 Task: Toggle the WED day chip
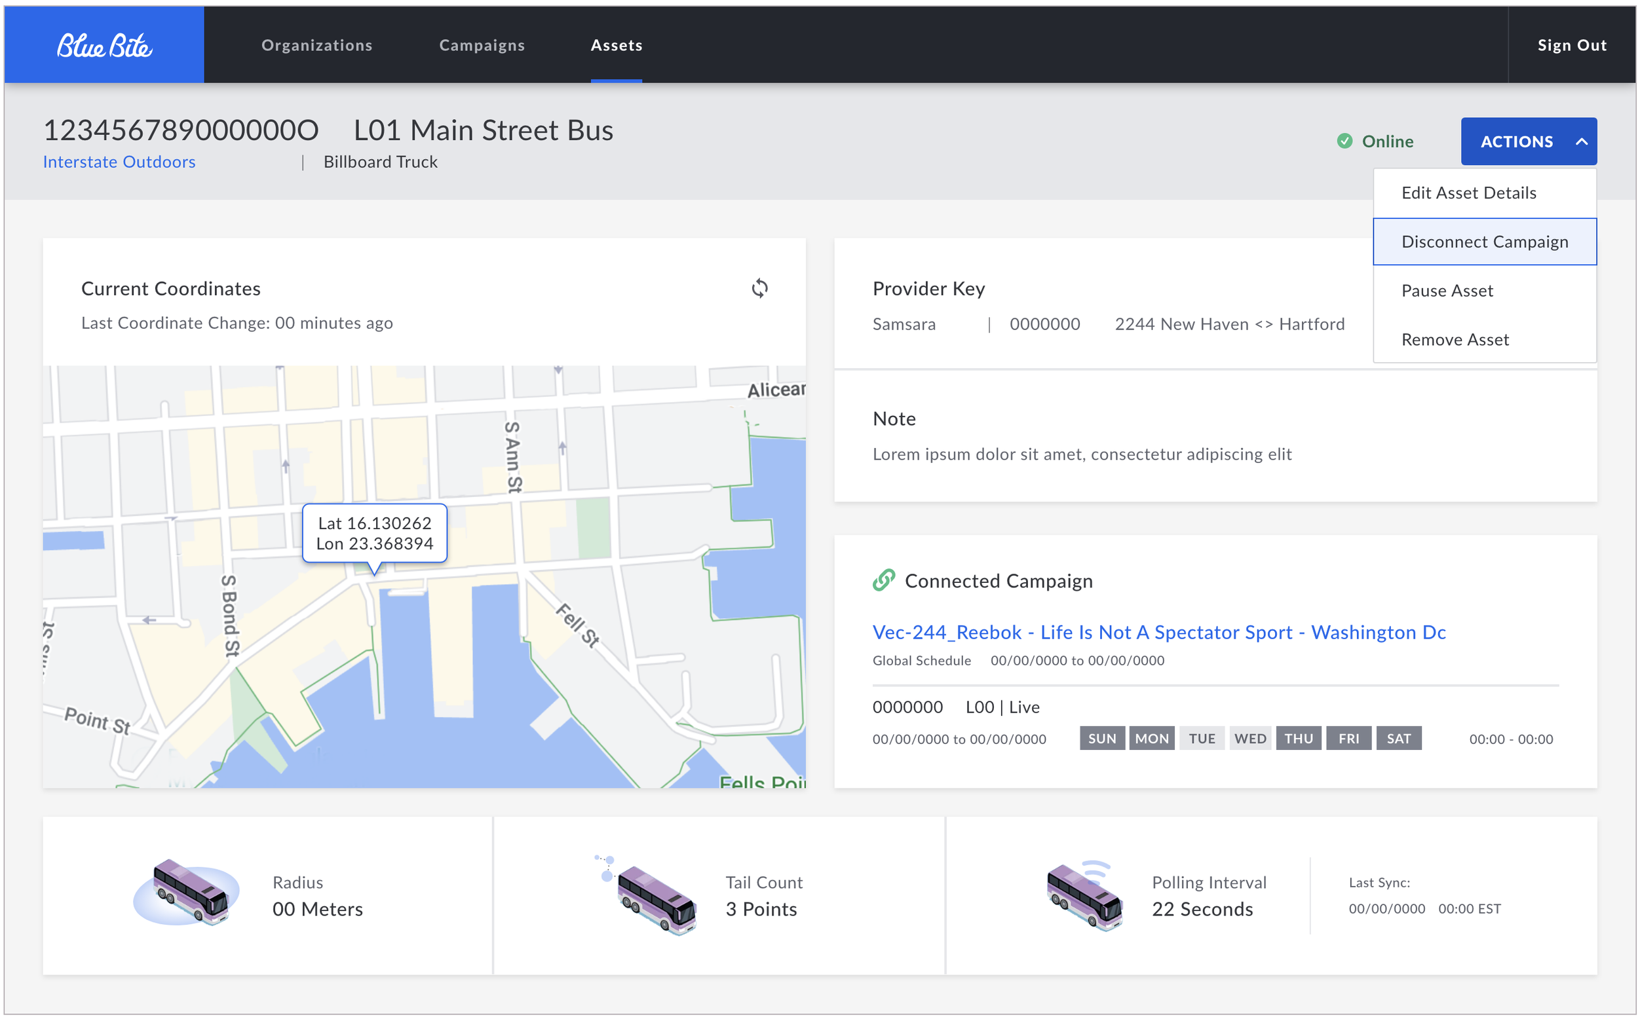(x=1249, y=738)
